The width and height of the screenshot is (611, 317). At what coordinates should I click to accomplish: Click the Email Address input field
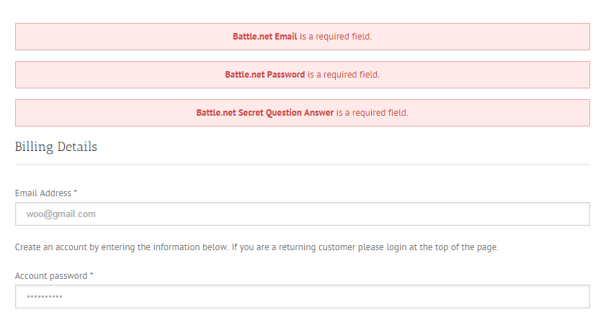point(303,213)
